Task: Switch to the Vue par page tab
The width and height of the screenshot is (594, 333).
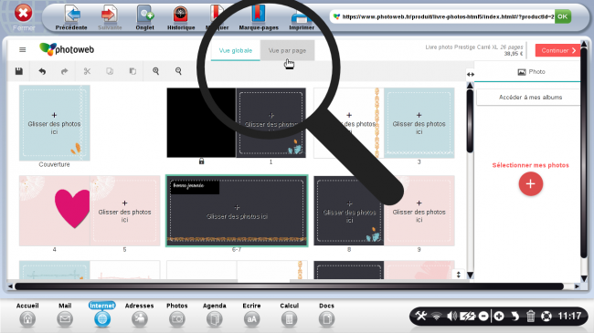Action: click(287, 51)
